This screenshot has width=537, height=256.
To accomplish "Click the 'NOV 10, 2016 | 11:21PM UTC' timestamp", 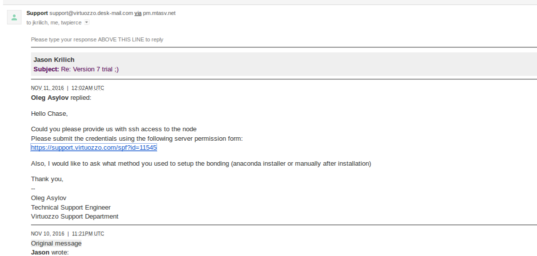I will [67, 234].
